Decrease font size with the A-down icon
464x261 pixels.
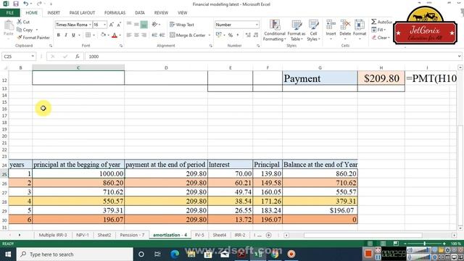click(x=119, y=25)
